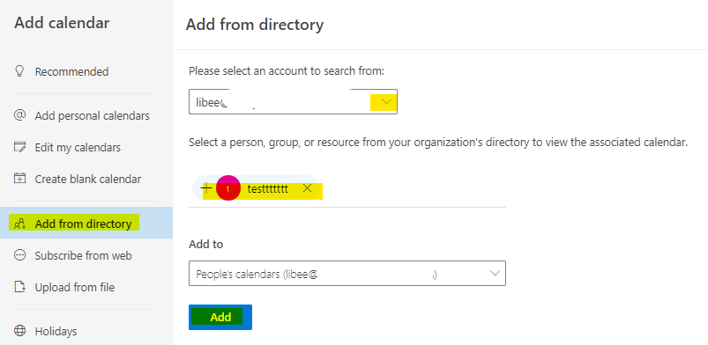The width and height of the screenshot is (708, 345).
Task: Click the plus icon on testttttttt chip
Action: [207, 187]
